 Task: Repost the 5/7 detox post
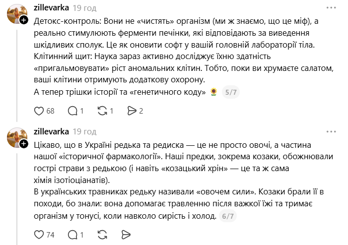103,111
